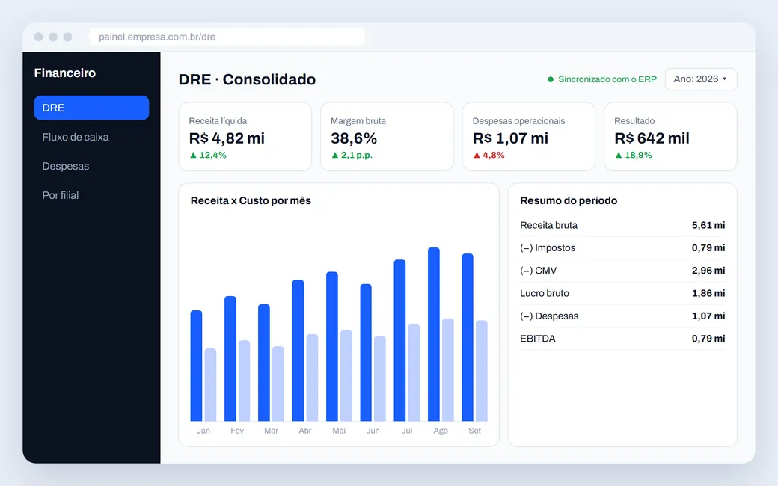Click the Sincronizado com o ERP label
The width and height of the screenshot is (778, 486).
point(607,79)
